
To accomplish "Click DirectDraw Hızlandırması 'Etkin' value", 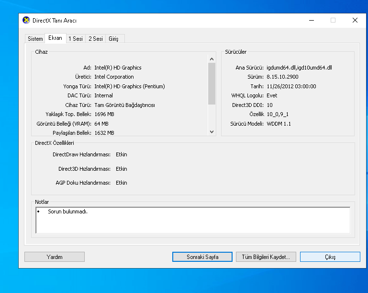I will tap(122, 154).
